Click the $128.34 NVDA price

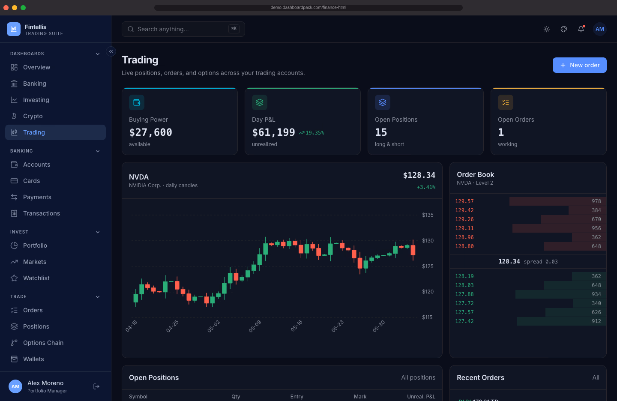pyautogui.click(x=419, y=175)
